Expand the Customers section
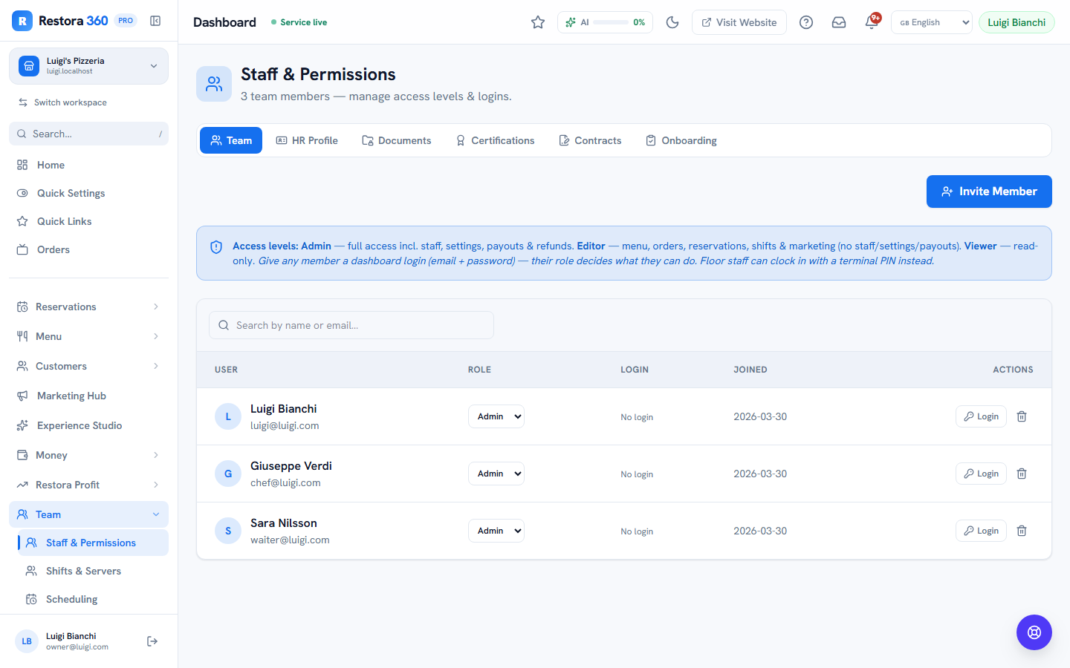Screen dimensions: 1070x668 click(x=88, y=366)
